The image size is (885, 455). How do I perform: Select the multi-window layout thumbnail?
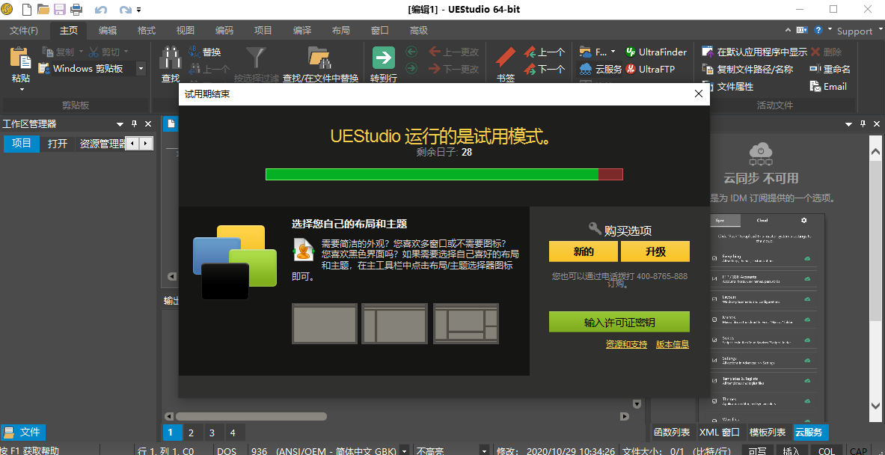(466, 323)
